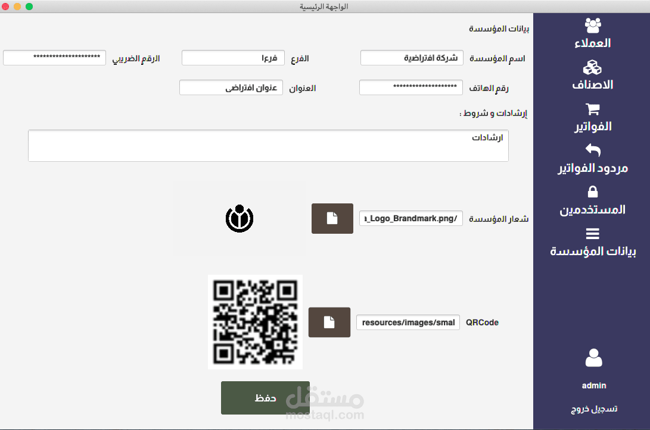Open the مردود الفواتير return arrow icon
650x430 pixels.
click(593, 150)
